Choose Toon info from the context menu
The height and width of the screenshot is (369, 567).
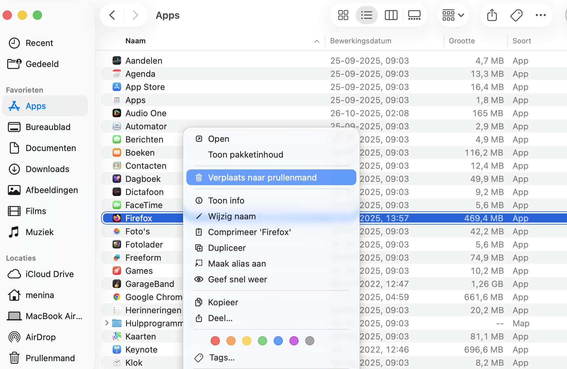click(x=226, y=200)
